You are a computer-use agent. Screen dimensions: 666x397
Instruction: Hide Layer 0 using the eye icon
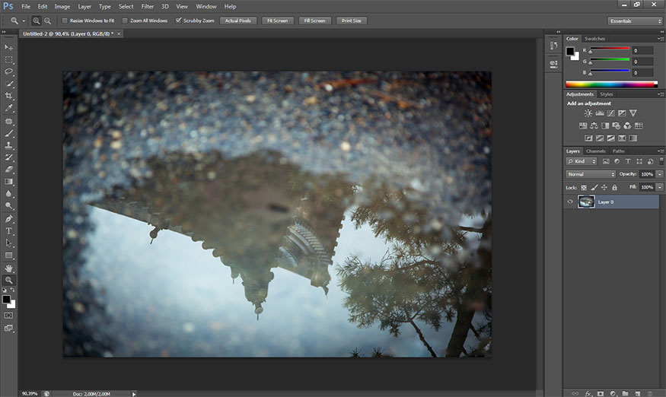(x=569, y=202)
